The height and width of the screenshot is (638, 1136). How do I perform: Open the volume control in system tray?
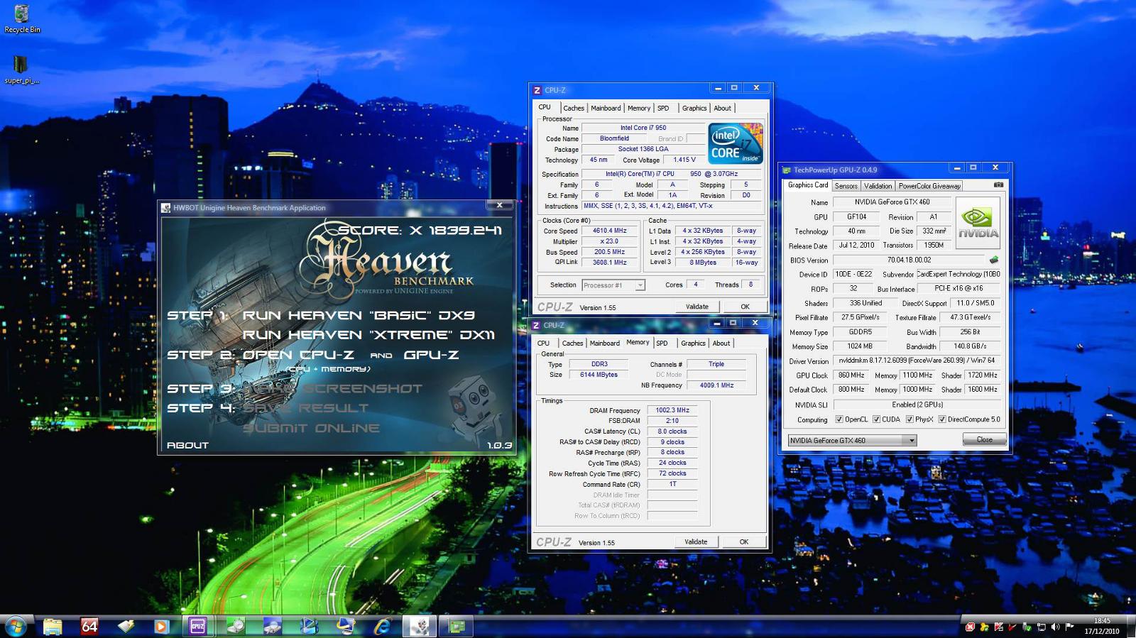[1055, 627]
